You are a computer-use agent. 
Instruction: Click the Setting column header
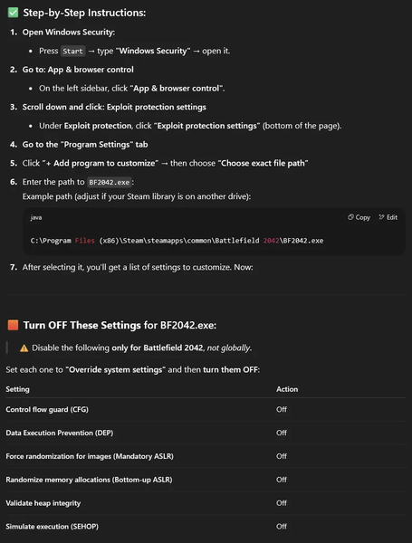coord(18,389)
